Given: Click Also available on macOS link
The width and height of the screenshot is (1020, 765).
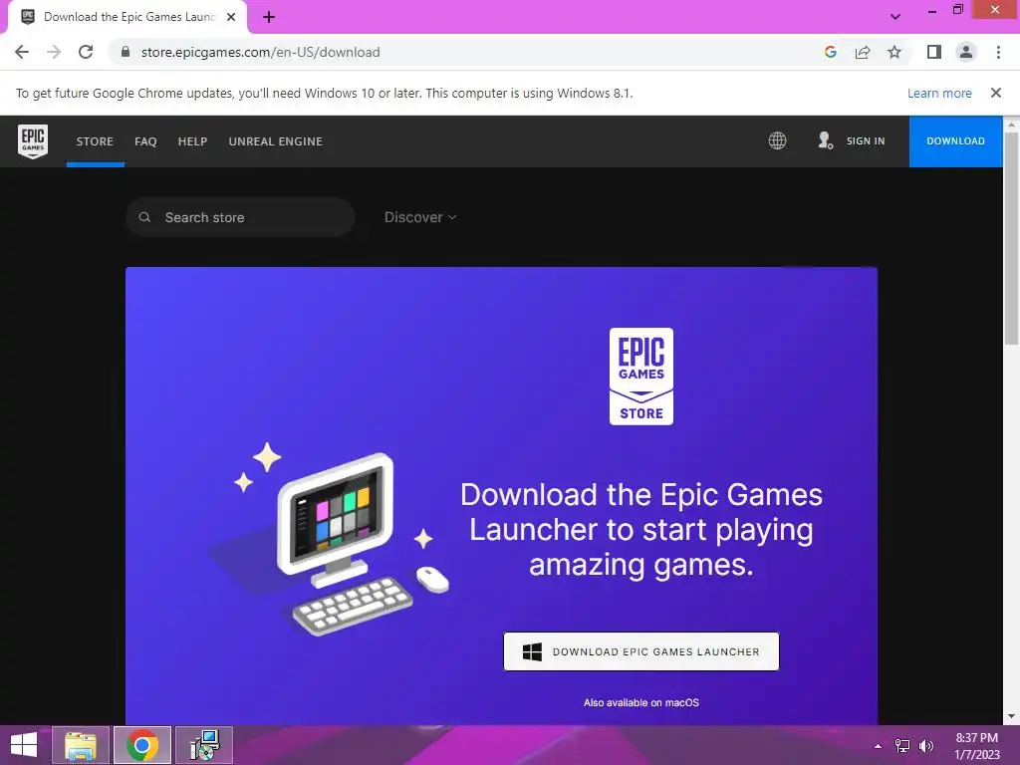Looking at the screenshot, I should pyautogui.click(x=641, y=702).
